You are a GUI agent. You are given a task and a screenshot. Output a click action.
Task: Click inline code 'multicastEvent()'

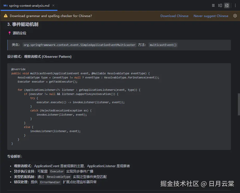click(163, 45)
